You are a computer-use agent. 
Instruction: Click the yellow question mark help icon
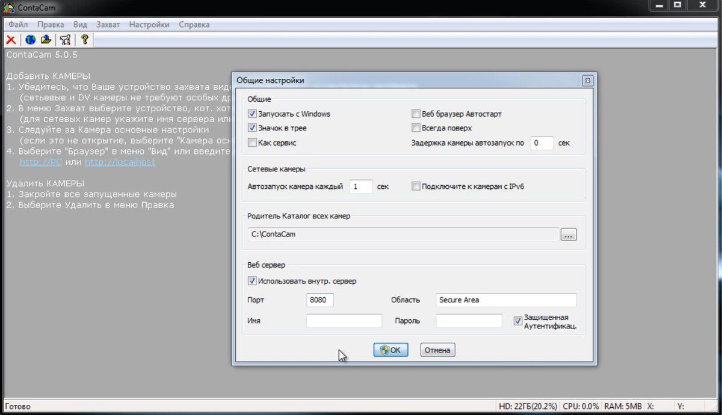pyautogui.click(x=85, y=40)
